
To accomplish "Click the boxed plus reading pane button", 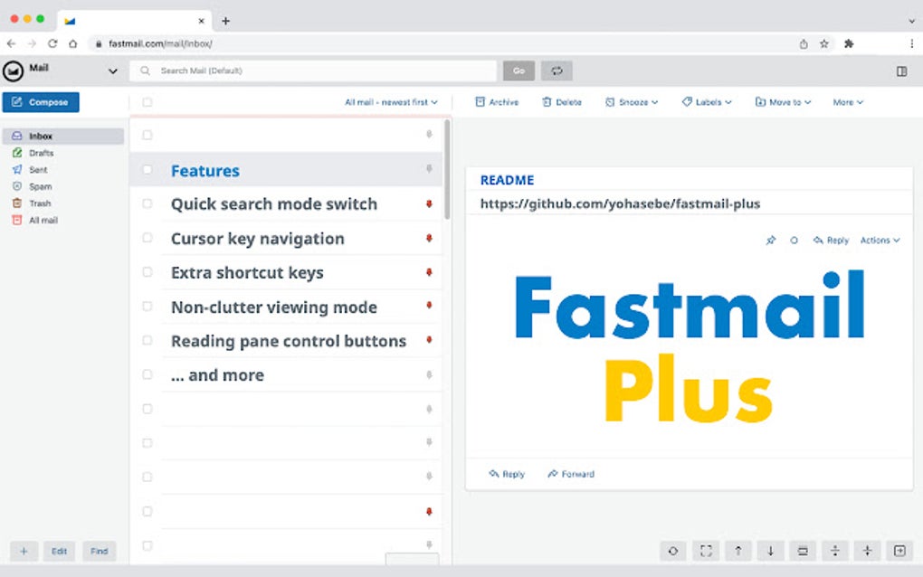I will pos(899,551).
